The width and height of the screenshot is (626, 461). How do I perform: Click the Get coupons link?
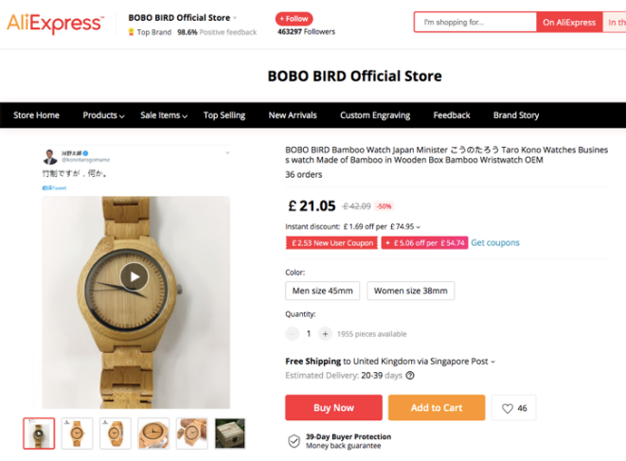(495, 243)
